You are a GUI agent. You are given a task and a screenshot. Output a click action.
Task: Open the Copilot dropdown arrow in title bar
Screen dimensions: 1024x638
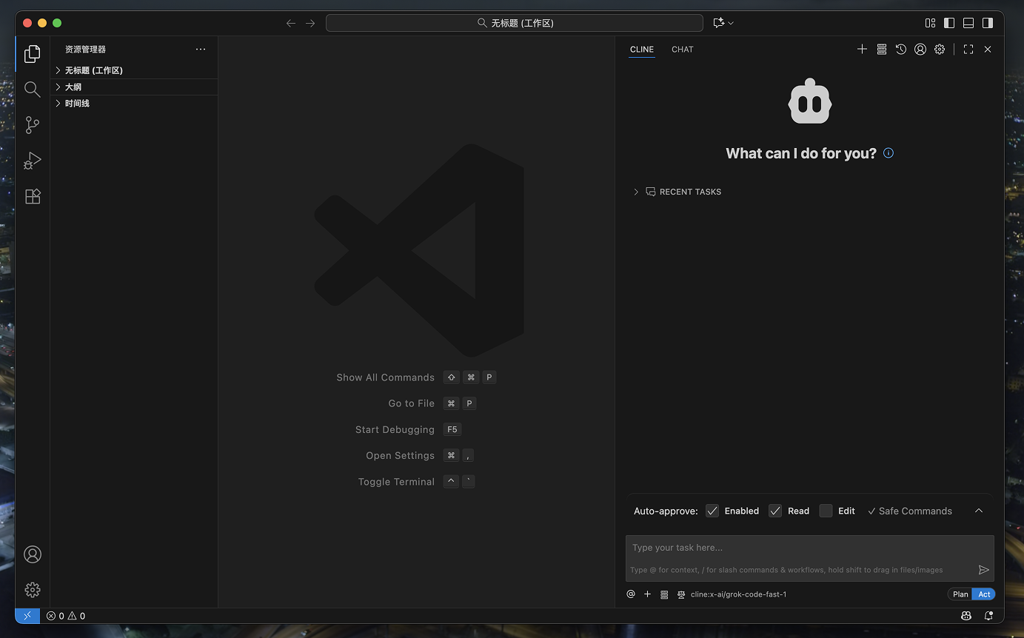point(731,23)
